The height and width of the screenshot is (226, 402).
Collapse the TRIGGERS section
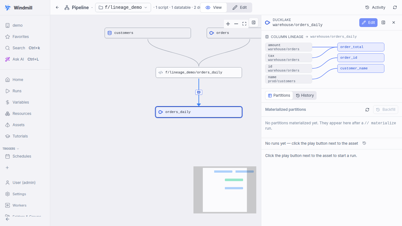tap(11, 149)
